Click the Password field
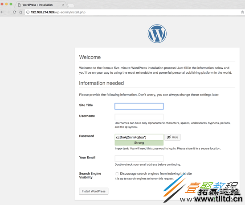245x205 pixels. 139,137
